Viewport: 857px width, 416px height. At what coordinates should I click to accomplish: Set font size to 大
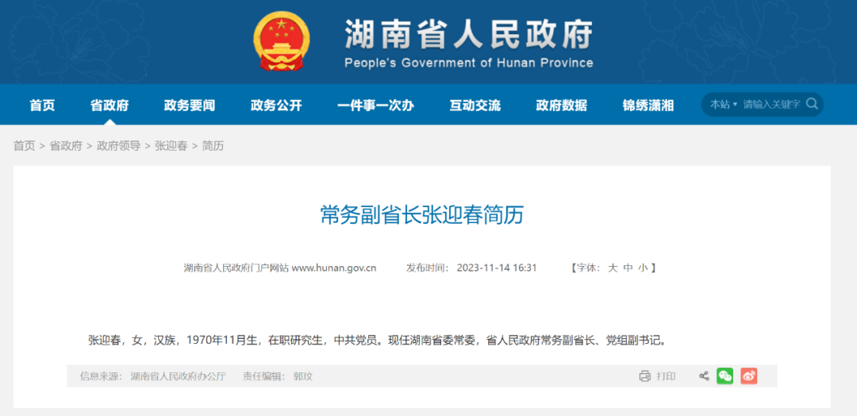613,268
